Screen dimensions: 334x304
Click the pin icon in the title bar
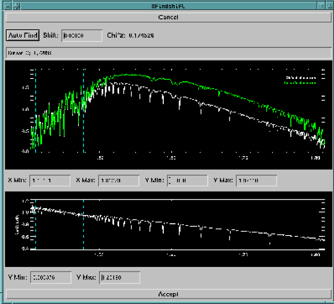(x=16, y=6)
